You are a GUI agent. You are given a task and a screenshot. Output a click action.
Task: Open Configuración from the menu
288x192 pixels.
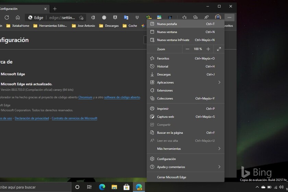(166, 159)
